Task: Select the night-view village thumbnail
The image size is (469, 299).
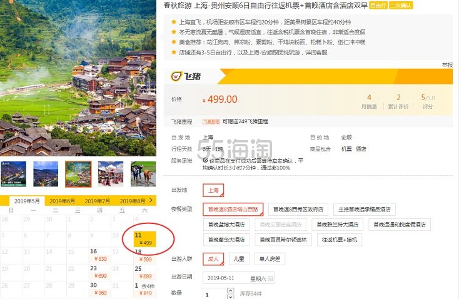Action: (46, 174)
